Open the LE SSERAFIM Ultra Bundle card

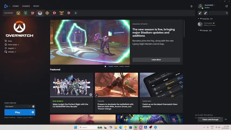click(x=71, y=93)
